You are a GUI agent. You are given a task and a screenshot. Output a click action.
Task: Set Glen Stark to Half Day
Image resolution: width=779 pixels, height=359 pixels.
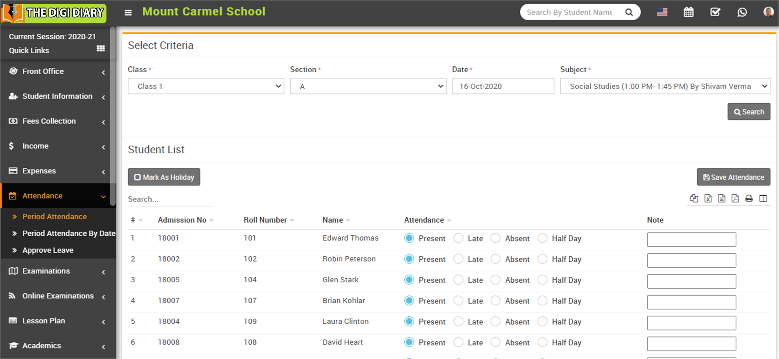[x=542, y=280]
